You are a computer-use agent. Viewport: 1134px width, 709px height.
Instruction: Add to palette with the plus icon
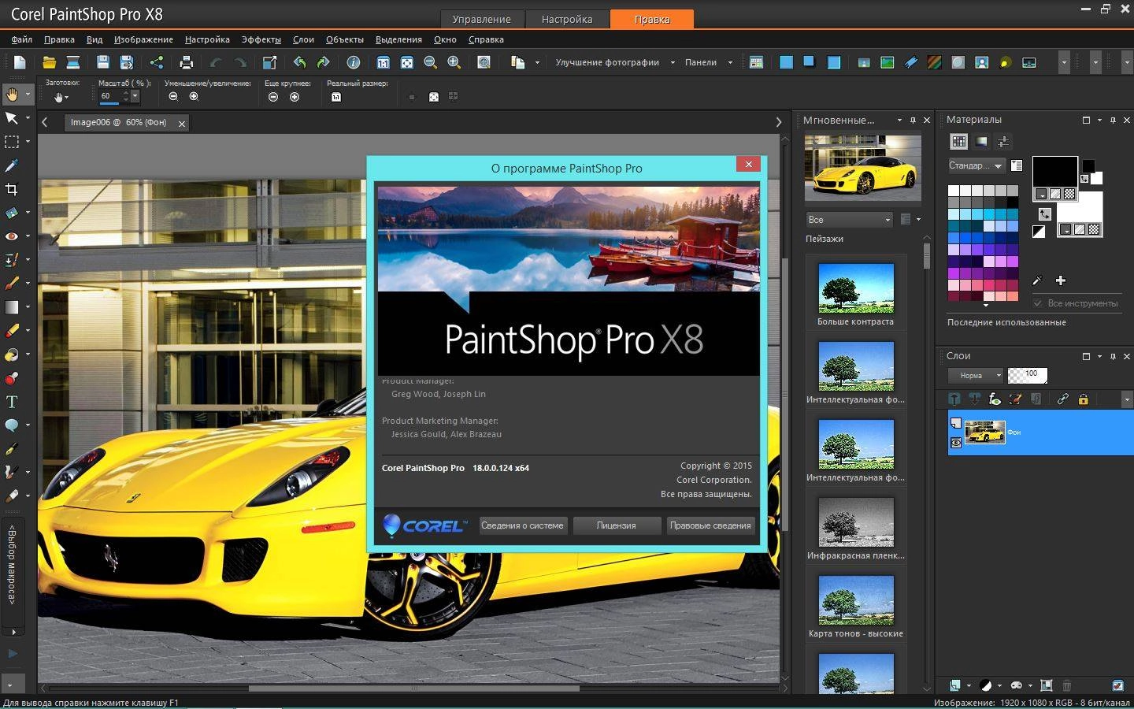1061,280
